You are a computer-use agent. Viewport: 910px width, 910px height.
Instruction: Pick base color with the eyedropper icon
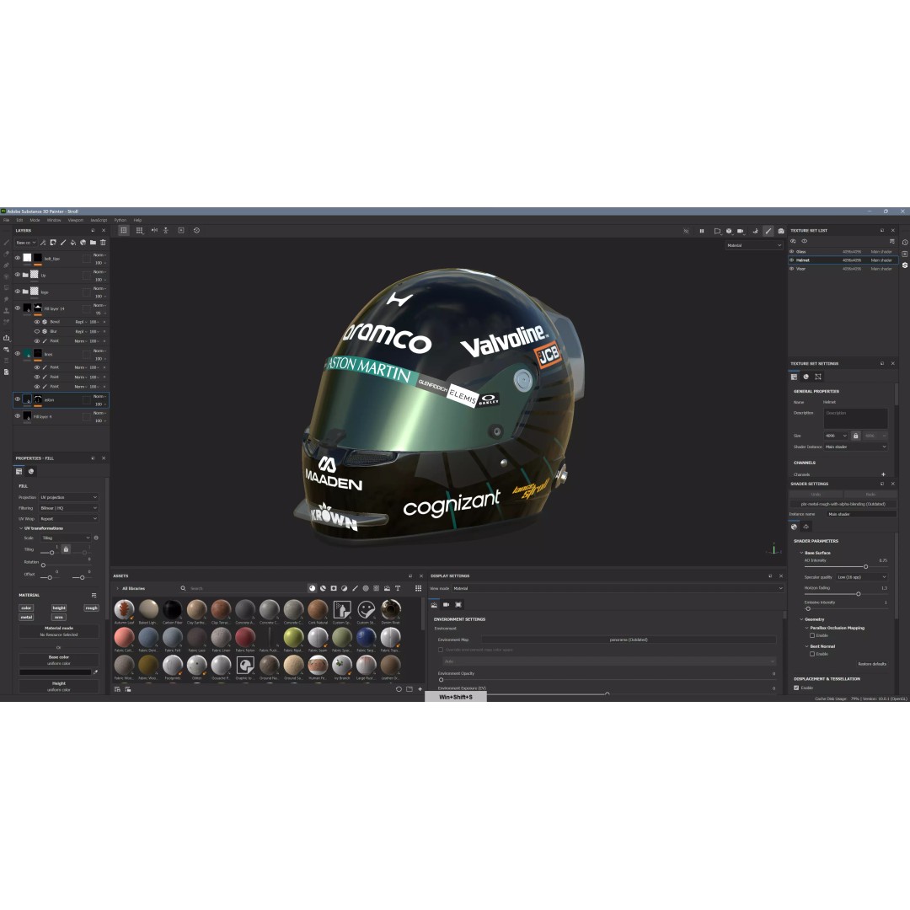point(95,672)
